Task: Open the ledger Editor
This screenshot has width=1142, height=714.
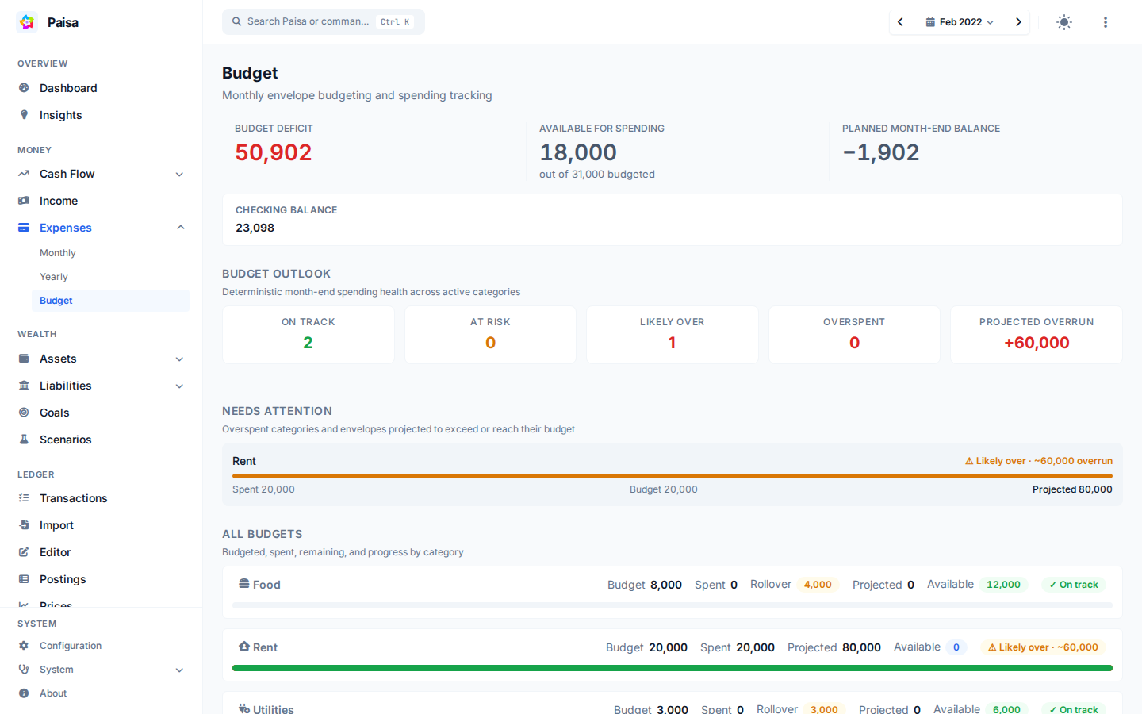Action: coord(102,552)
